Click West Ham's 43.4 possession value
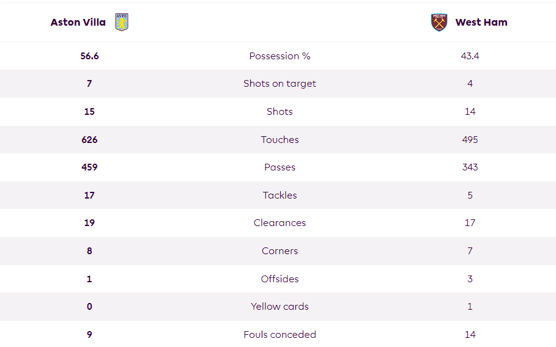The image size is (556, 347). pos(470,56)
